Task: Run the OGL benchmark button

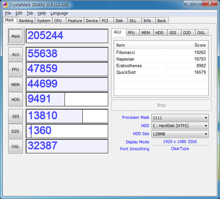Action: tap(15, 146)
